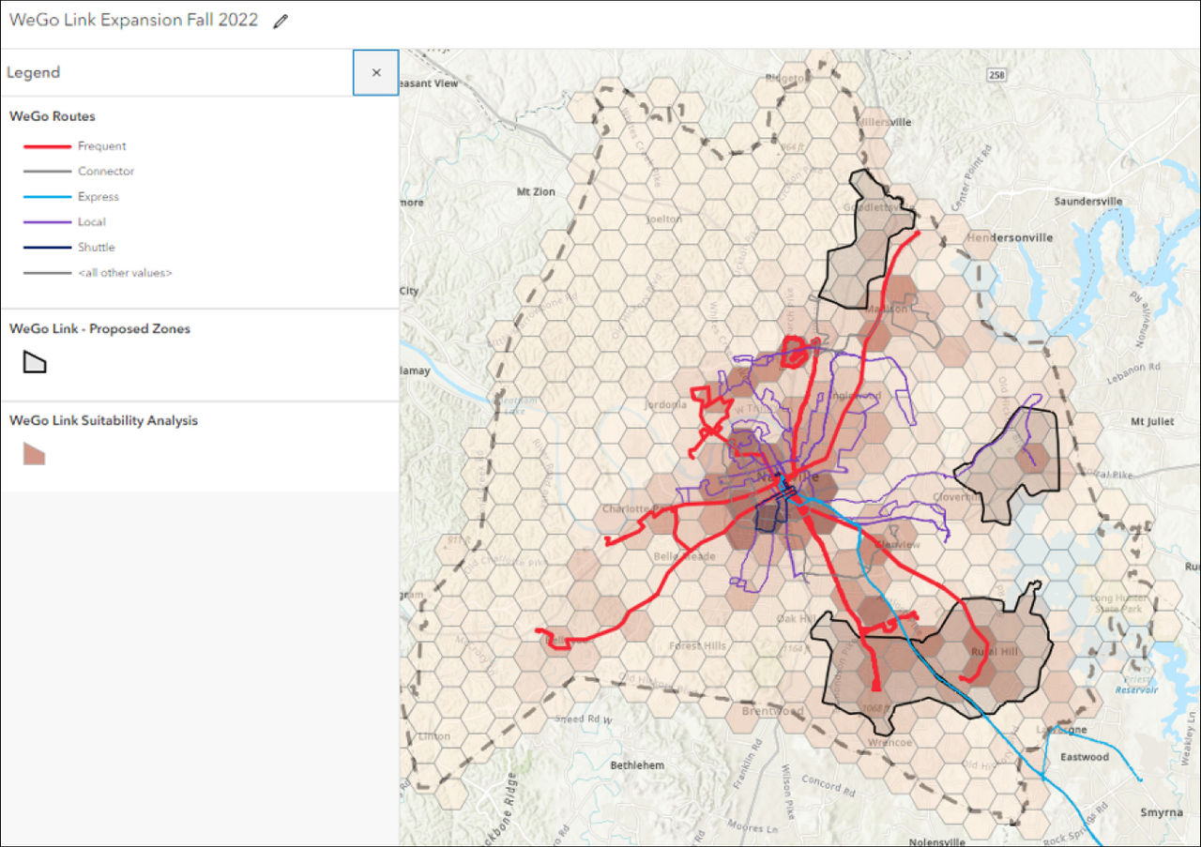Click the WeGo Routes legend heading
The width and height of the screenshot is (1201, 847).
pyautogui.click(x=53, y=116)
